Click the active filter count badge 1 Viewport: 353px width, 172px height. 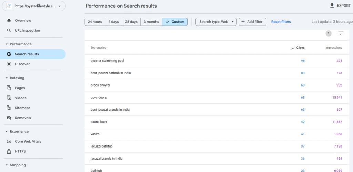click(329, 33)
